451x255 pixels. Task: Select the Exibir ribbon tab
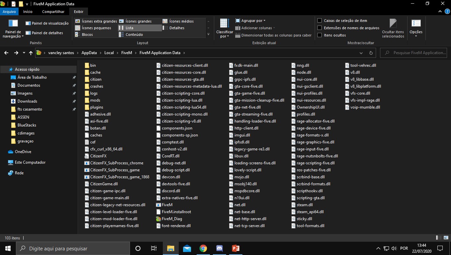click(78, 12)
